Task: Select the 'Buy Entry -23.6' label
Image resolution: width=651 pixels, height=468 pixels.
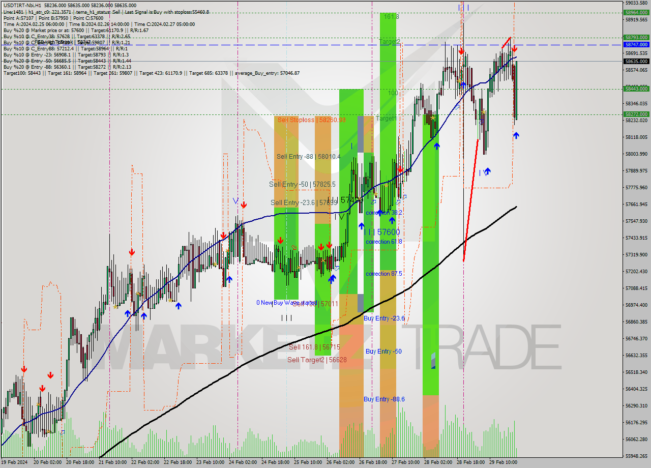Action: [384, 318]
